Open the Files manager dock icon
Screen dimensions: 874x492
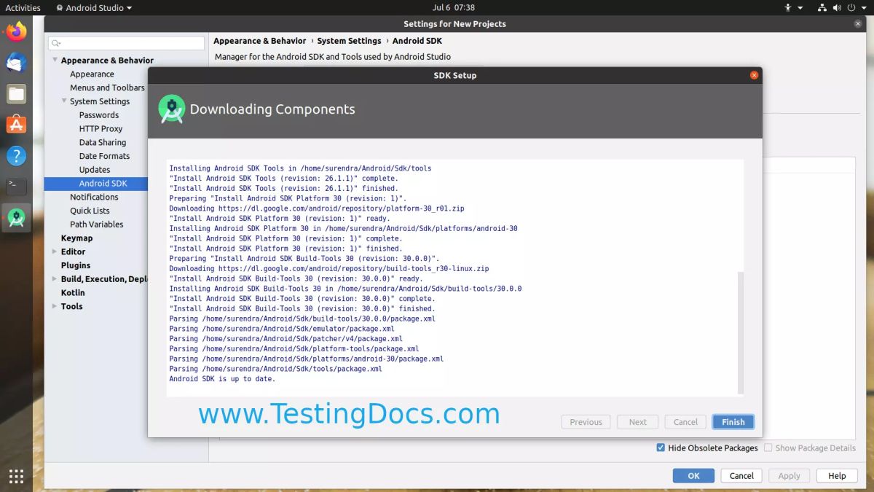[x=16, y=93]
